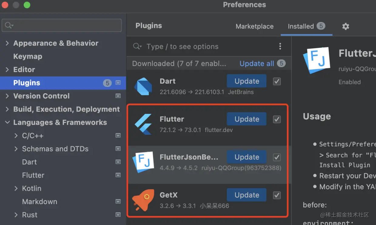Screen dimensions: 376x225
Task: Click the project marker icon beside C/C++
Action: (x=118, y=136)
